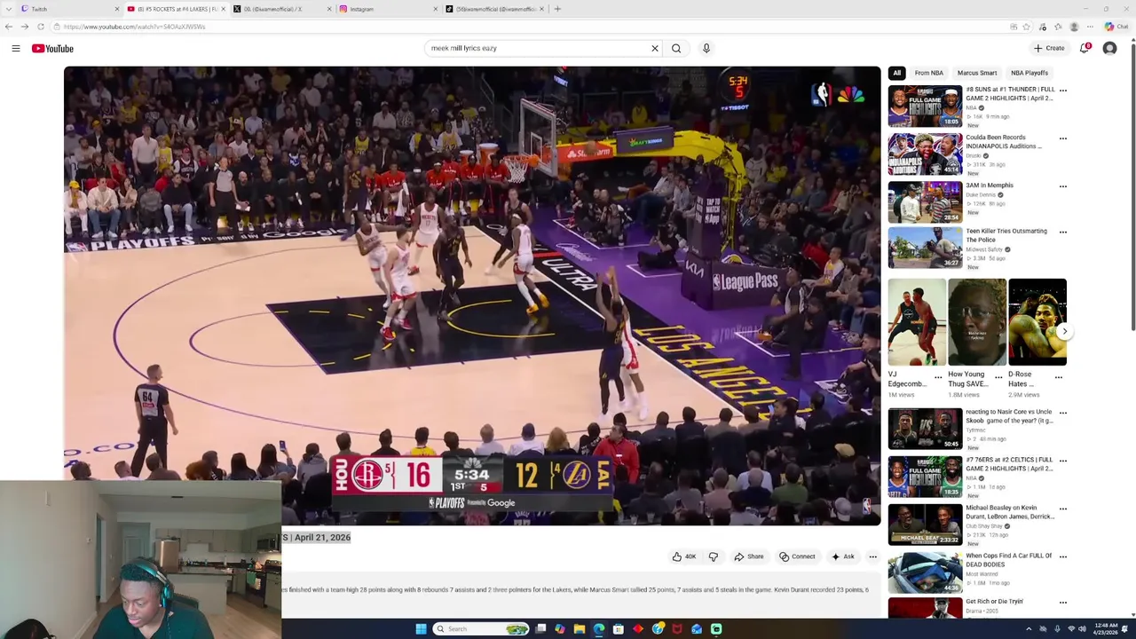Viewport: 1136px width, 639px height.
Task: Open a new browser tab
Action: point(557,9)
